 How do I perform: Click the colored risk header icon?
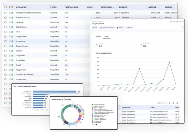(x=11, y=7)
